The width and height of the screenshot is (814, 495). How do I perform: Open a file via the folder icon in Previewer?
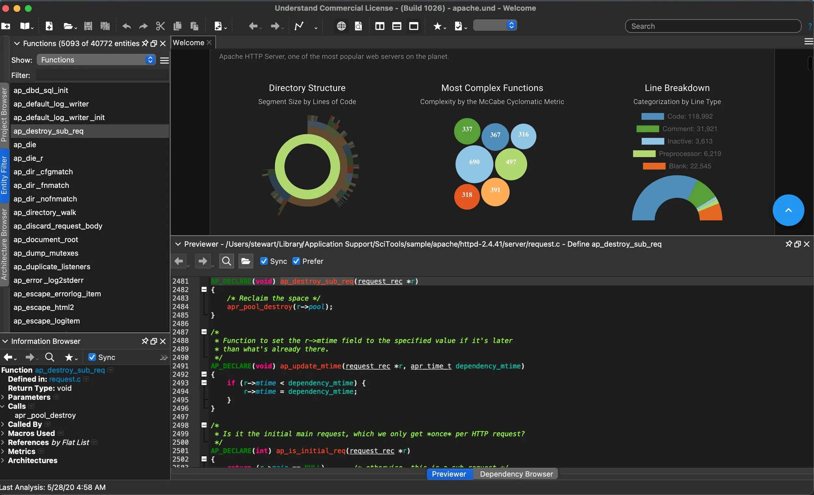point(246,261)
